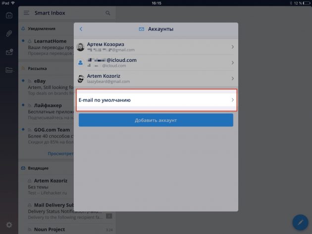This screenshot has height=234, width=312.
Task: Tap the inbox icon beside Входящие
Action: click(23, 168)
